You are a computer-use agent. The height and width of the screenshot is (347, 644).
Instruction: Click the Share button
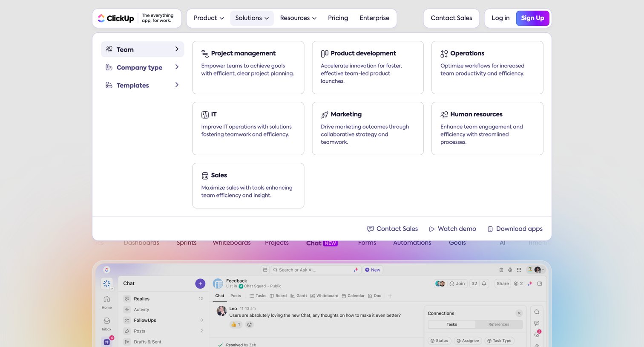503,283
